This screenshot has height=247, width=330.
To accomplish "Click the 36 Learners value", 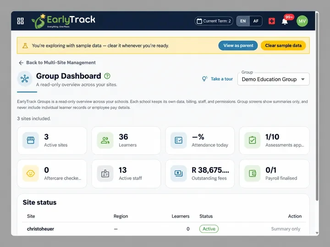I will tap(124, 137).
